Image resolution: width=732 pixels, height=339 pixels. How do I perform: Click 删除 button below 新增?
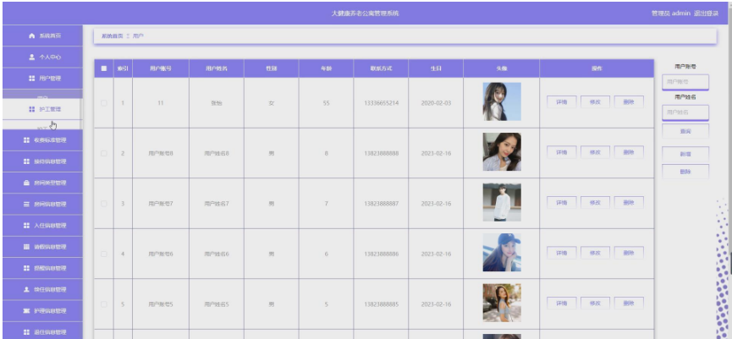coord(685,172)
